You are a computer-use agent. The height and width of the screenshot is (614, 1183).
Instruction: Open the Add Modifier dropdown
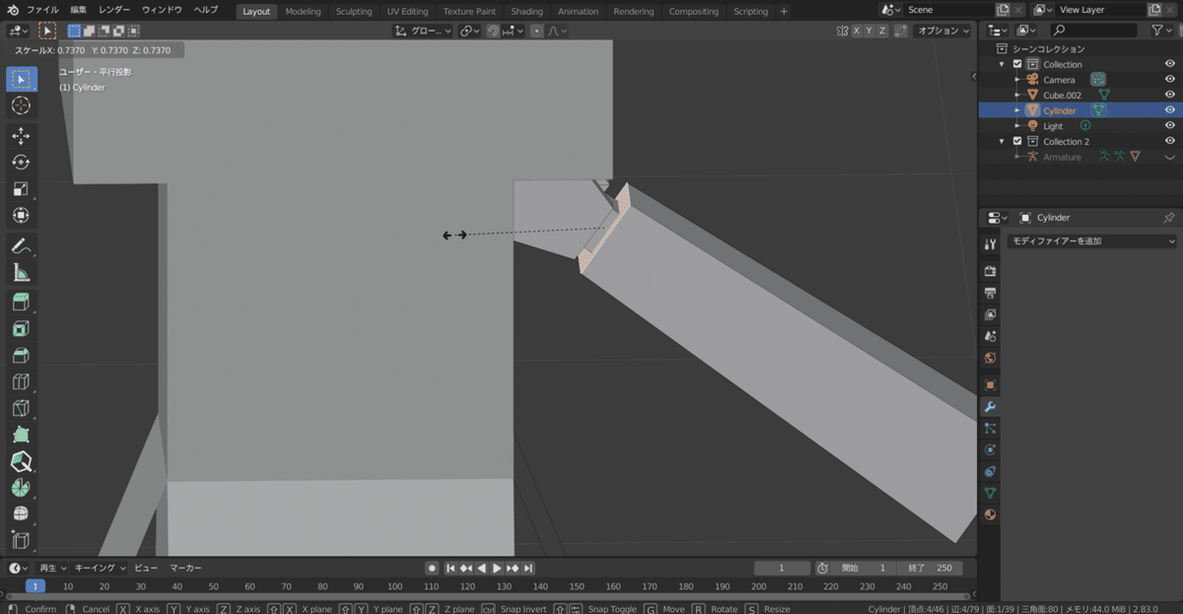click(x=1091, y=241)
